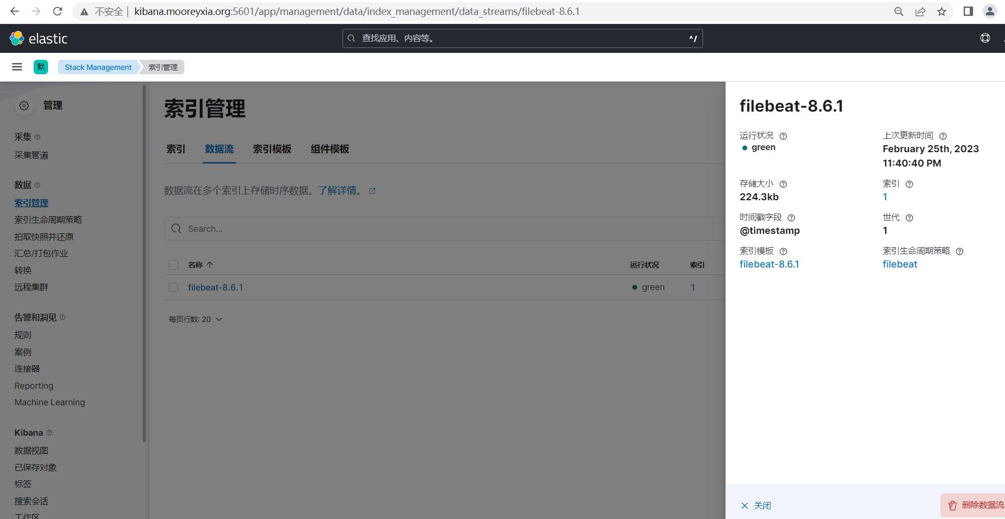Open the filebeat lifecycle policy link
The height and width of the screenshot is (519, 1005).
pos(900,264)
